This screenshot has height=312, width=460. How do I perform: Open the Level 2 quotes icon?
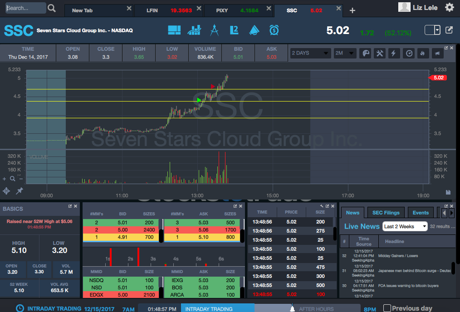tap(234, 30)
